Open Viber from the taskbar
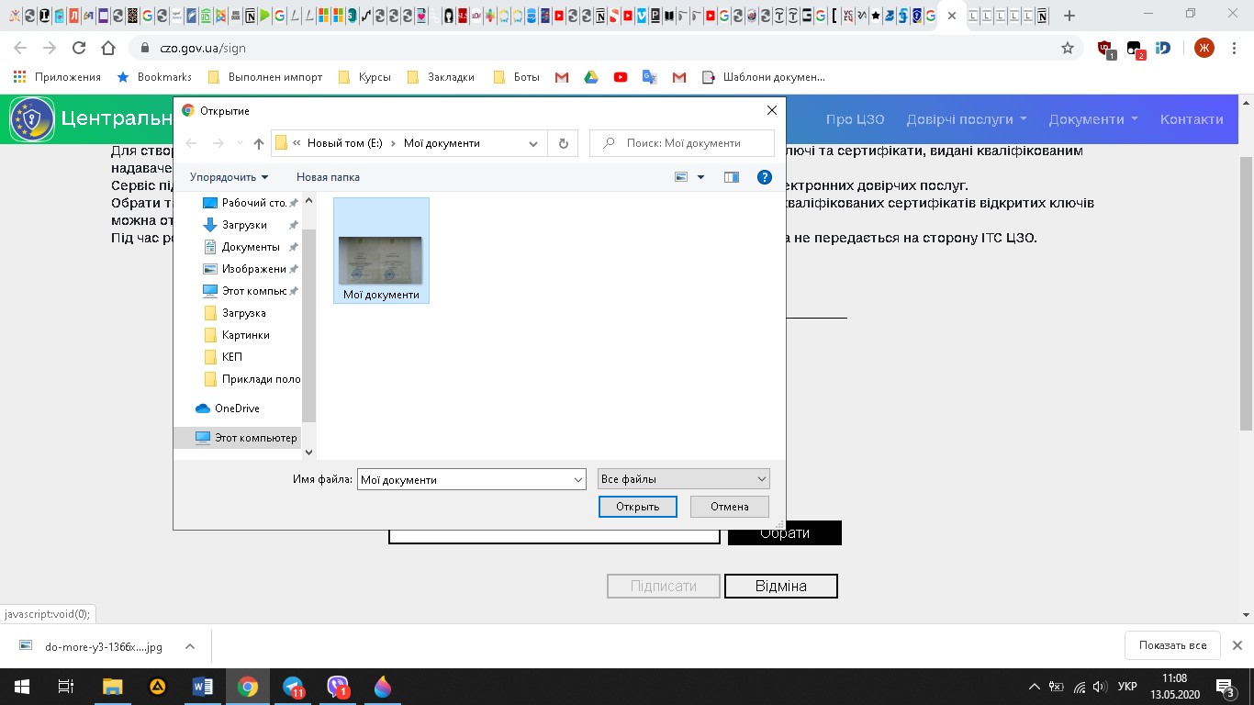1254x705 pixels. click(x=339, y=687)
